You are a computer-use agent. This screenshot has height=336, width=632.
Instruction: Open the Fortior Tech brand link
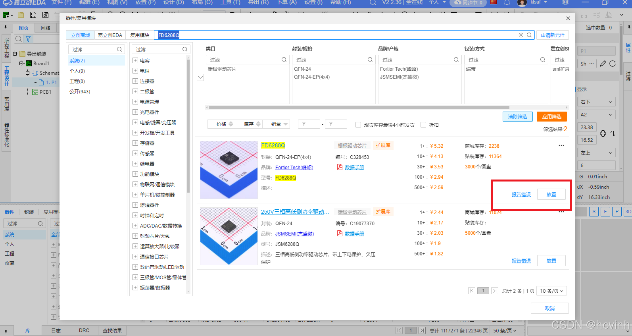coord(294,168)
